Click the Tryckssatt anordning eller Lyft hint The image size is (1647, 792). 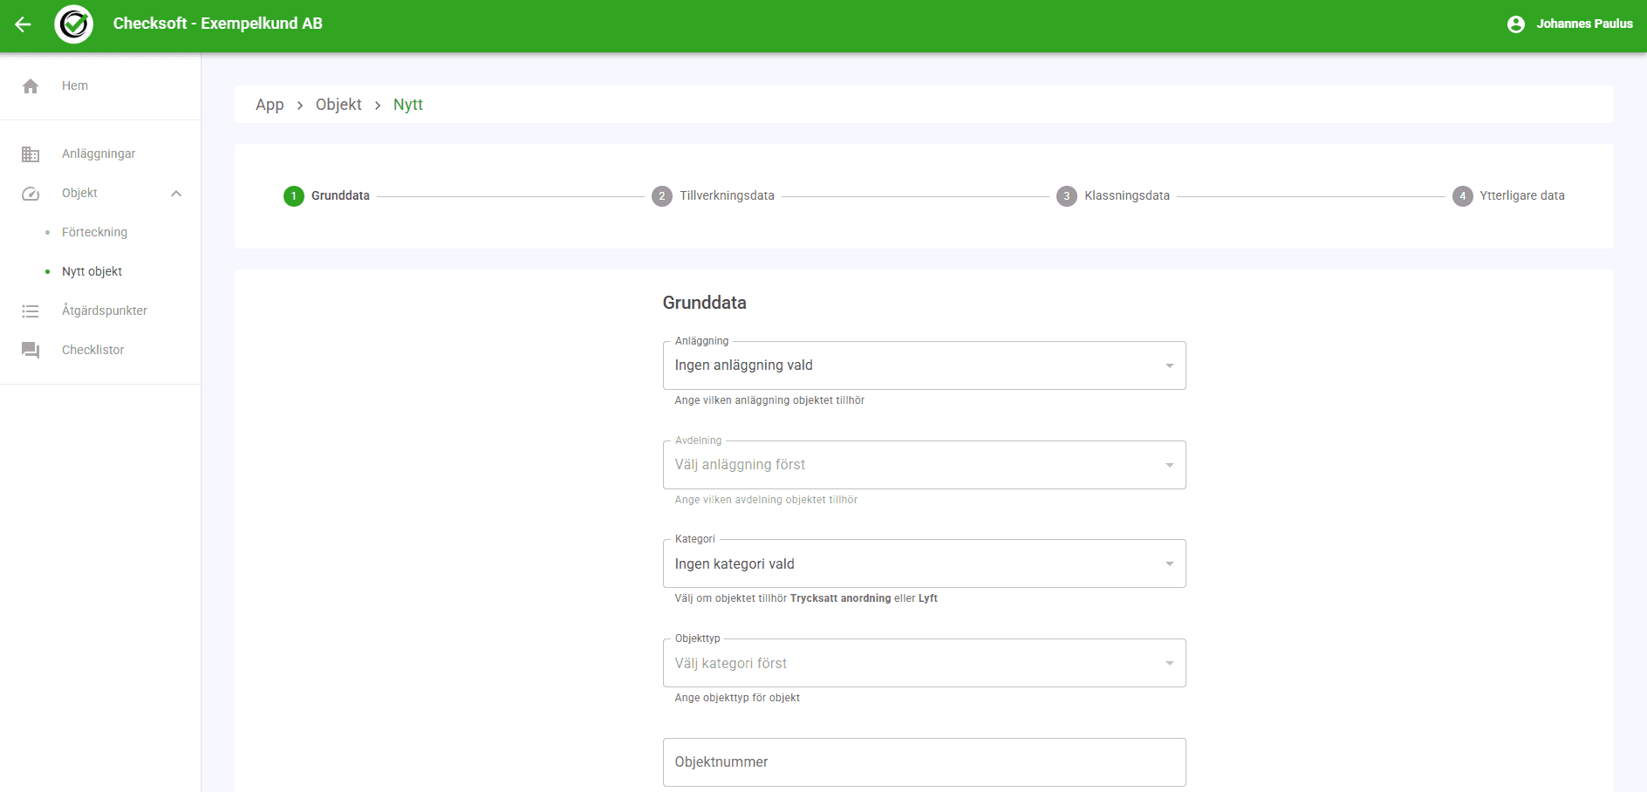[x=806, y=598]
